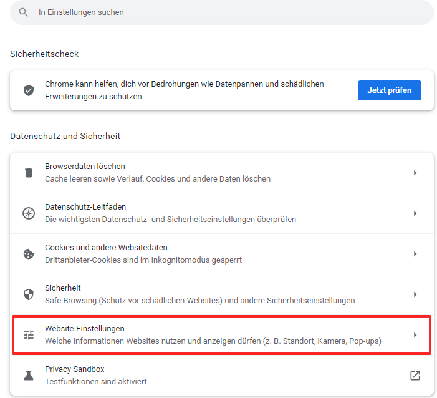Expand Website-Einstellungen via its right arrow
The image size is (437, 398).
(415, 335)
